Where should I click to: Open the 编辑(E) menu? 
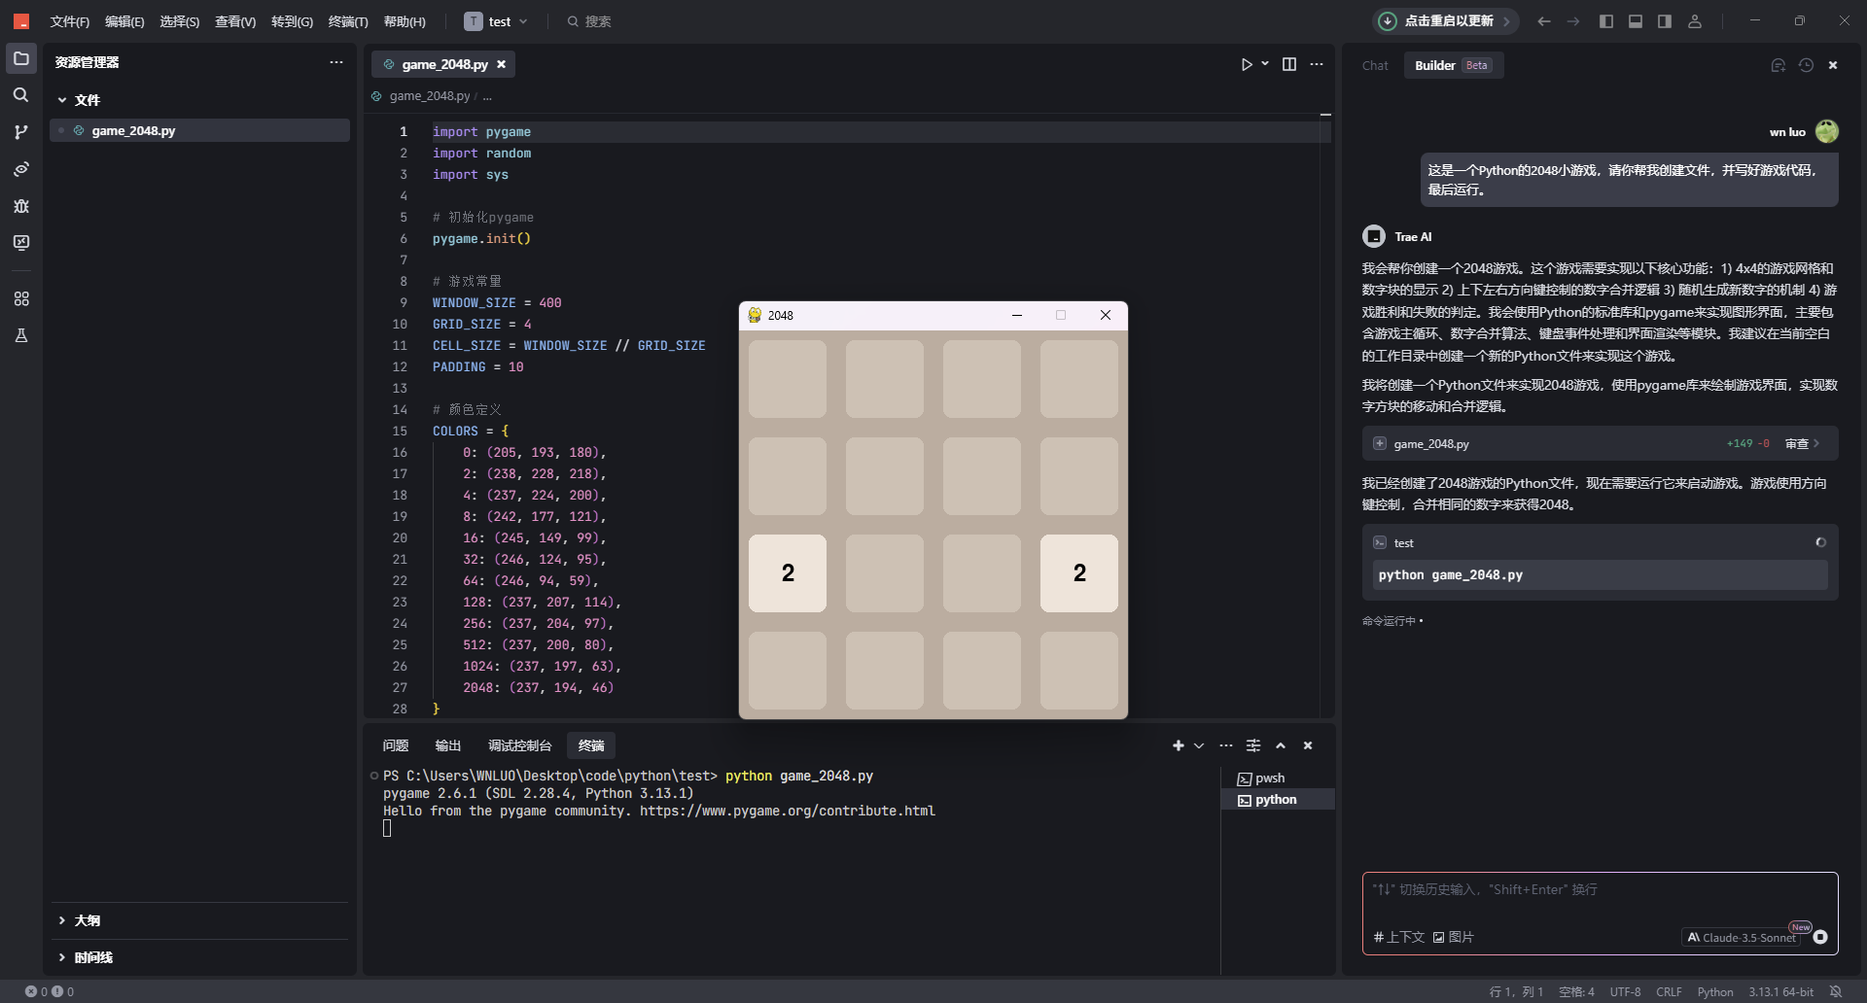coord(124,21)
